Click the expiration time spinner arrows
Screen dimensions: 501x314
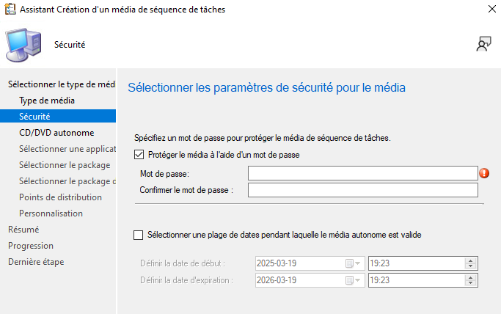470,280
